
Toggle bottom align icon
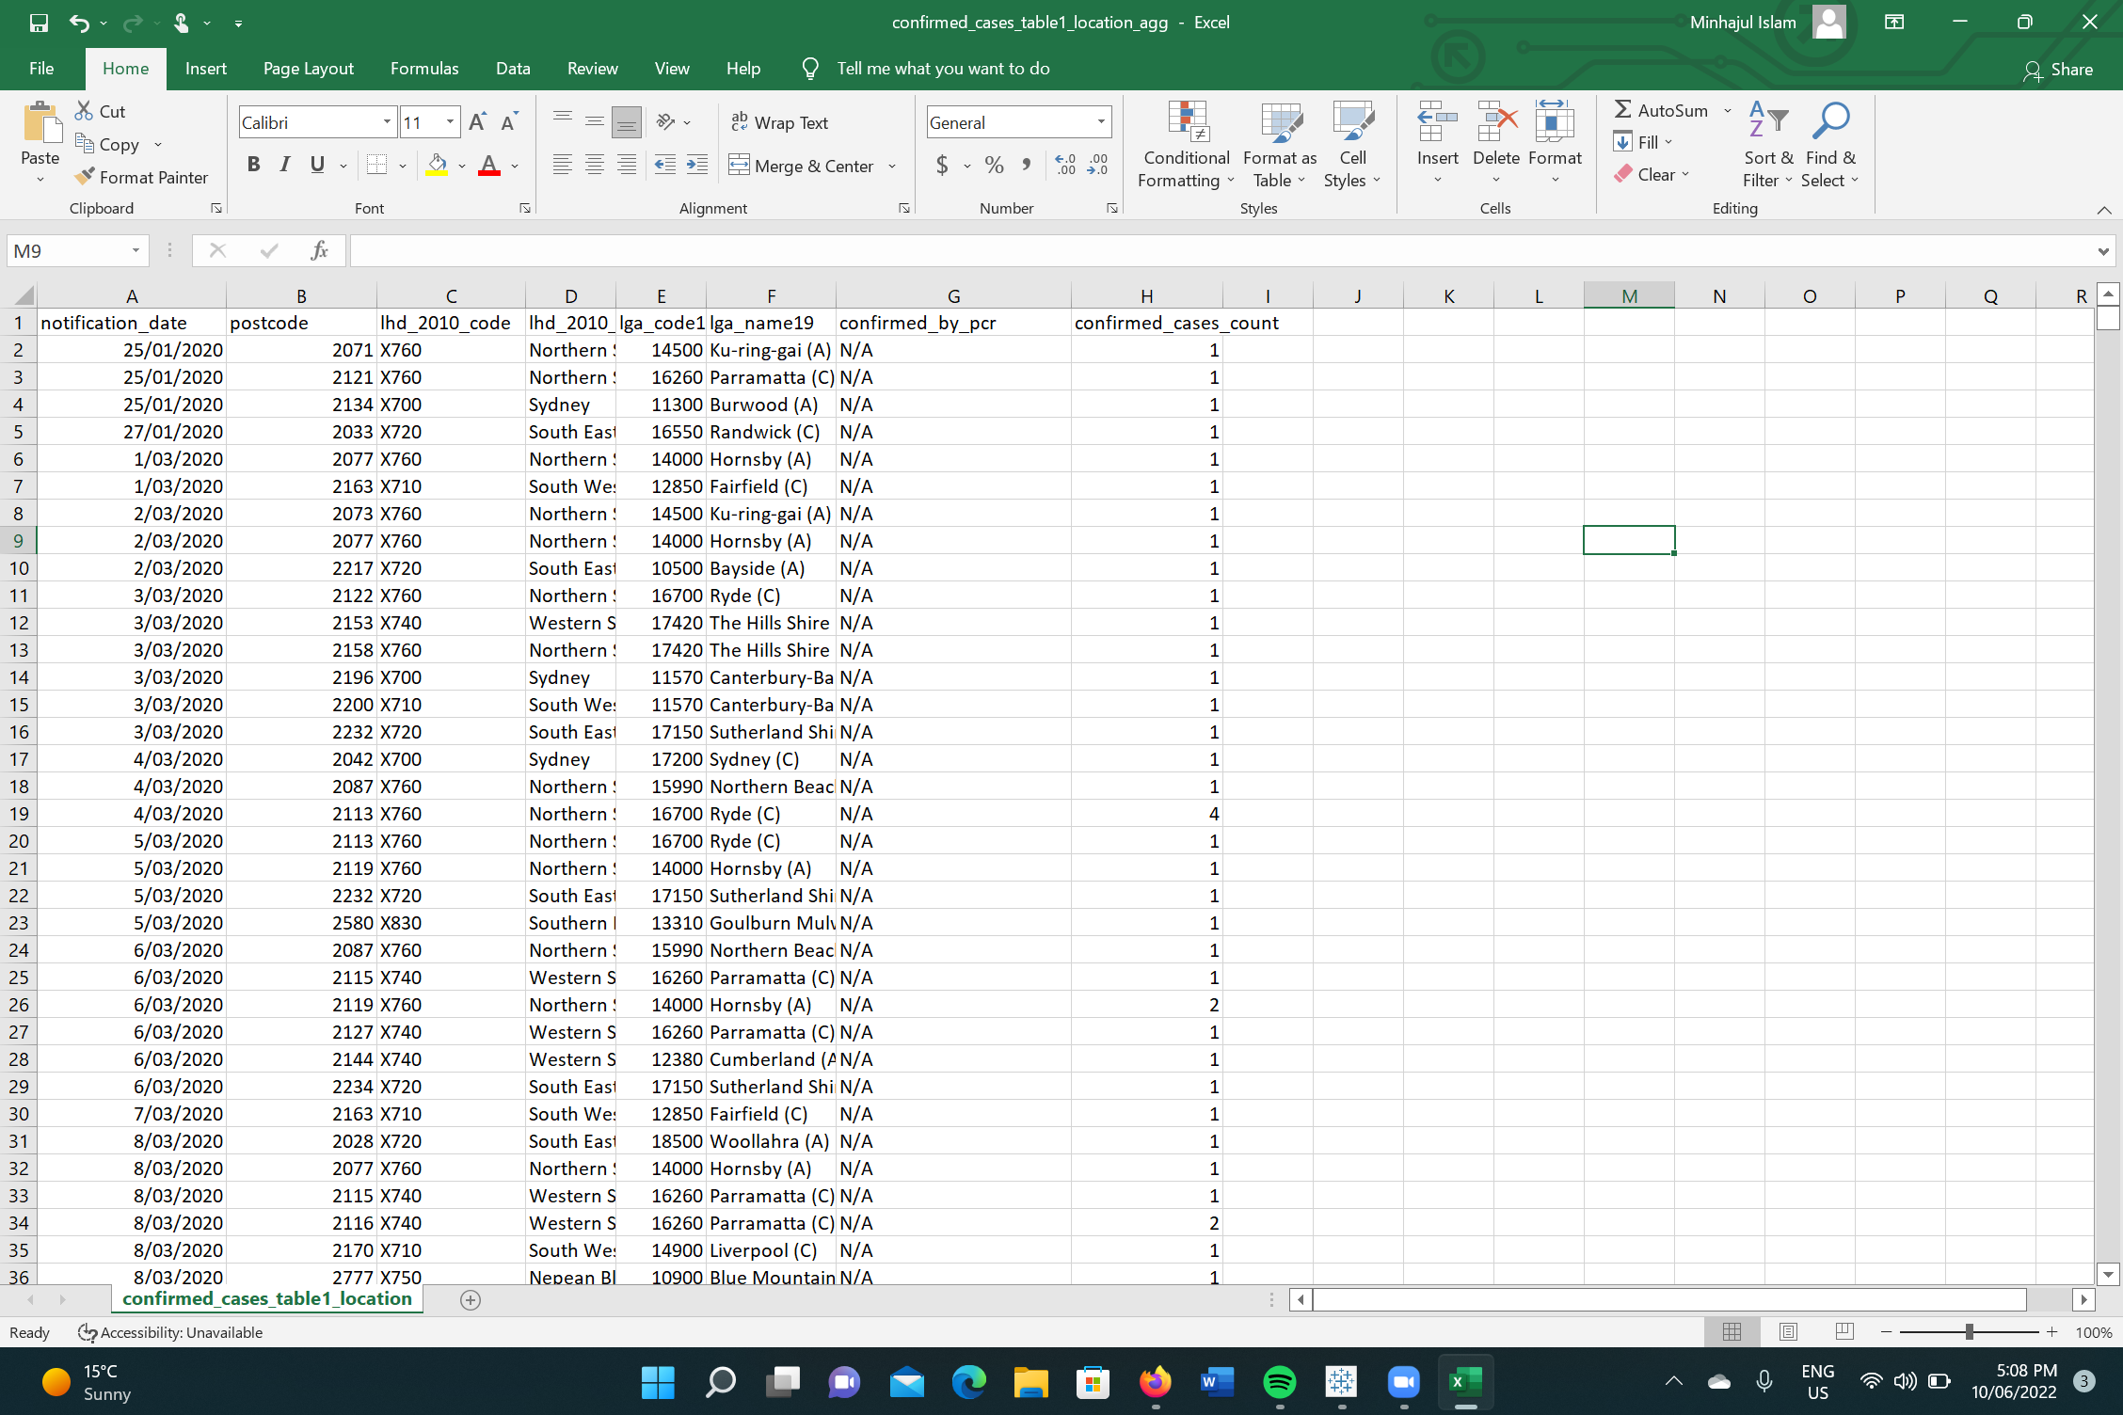point(627,121)
